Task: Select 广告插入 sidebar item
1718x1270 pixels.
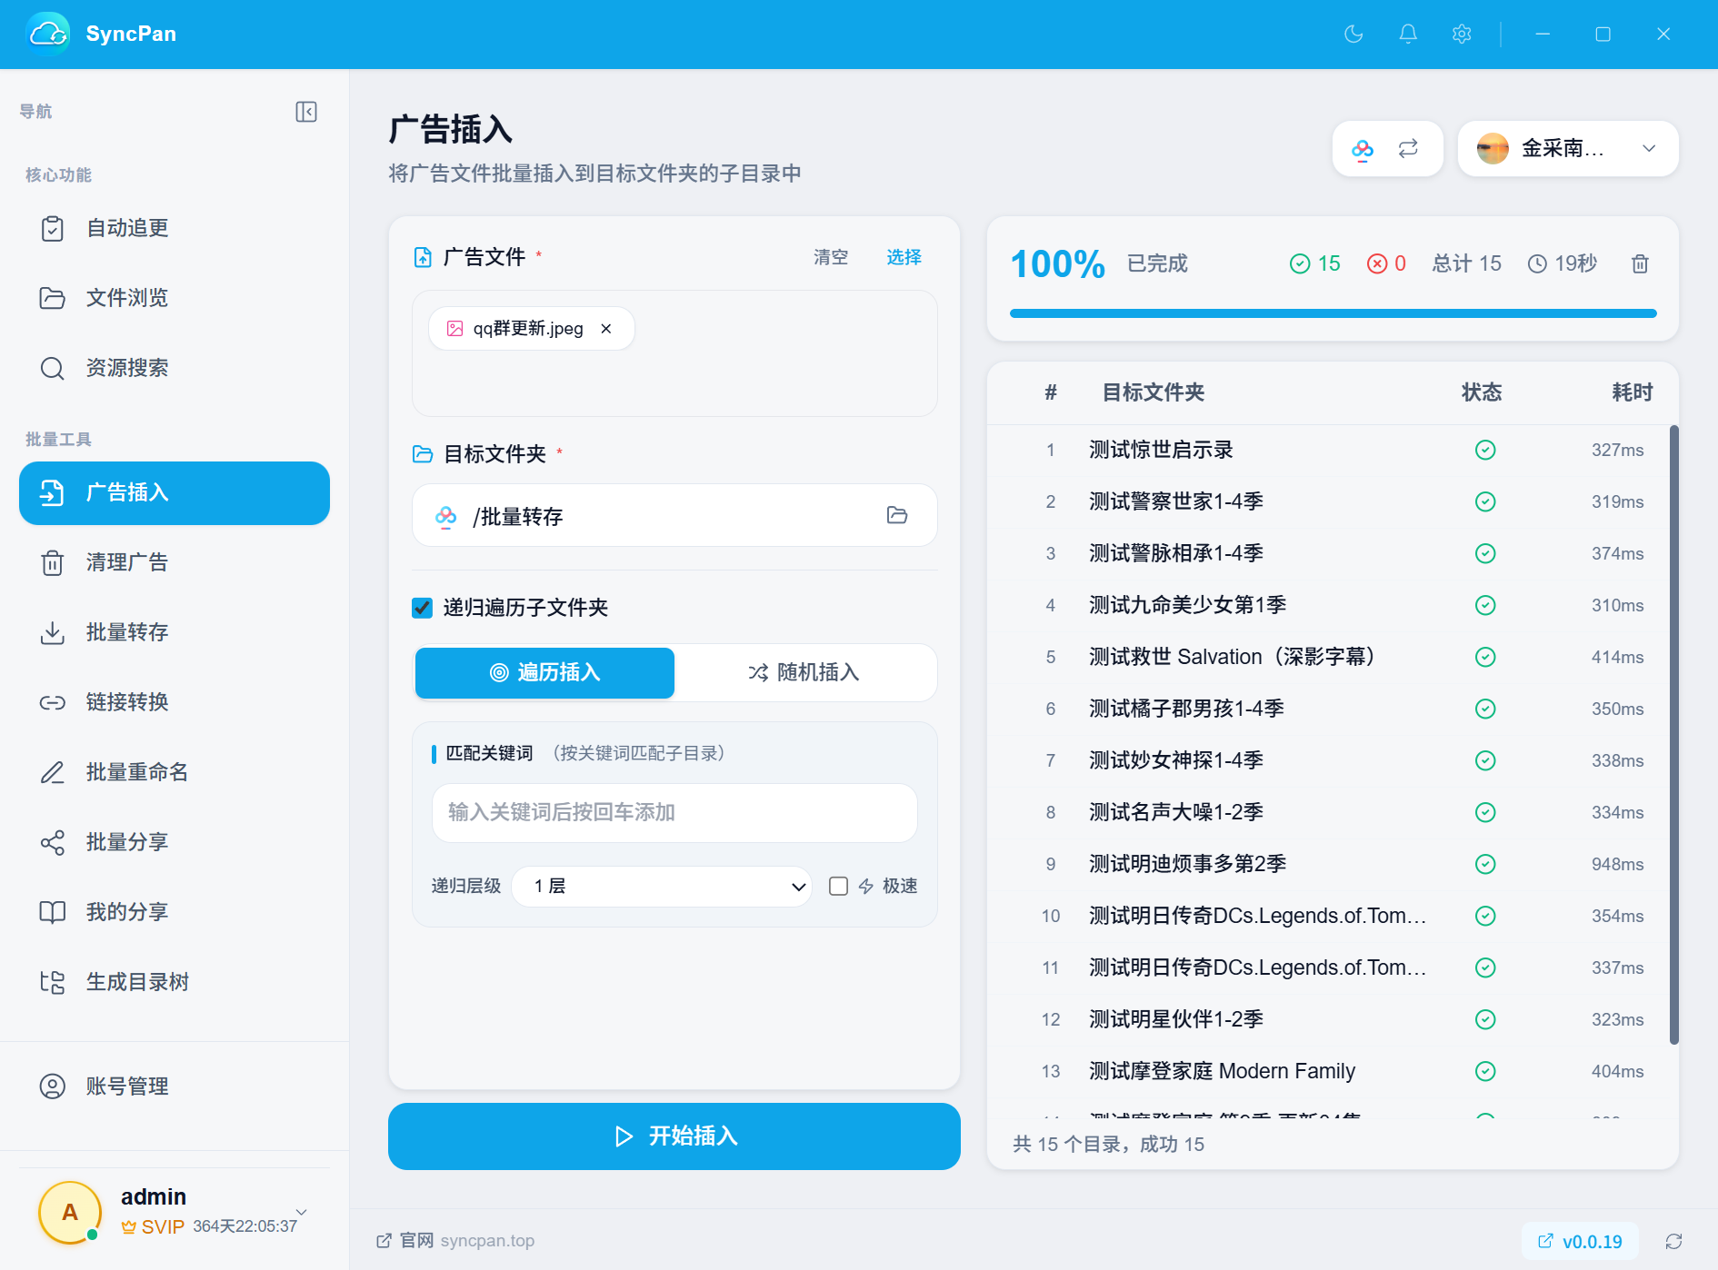Action: coord(175,493)
